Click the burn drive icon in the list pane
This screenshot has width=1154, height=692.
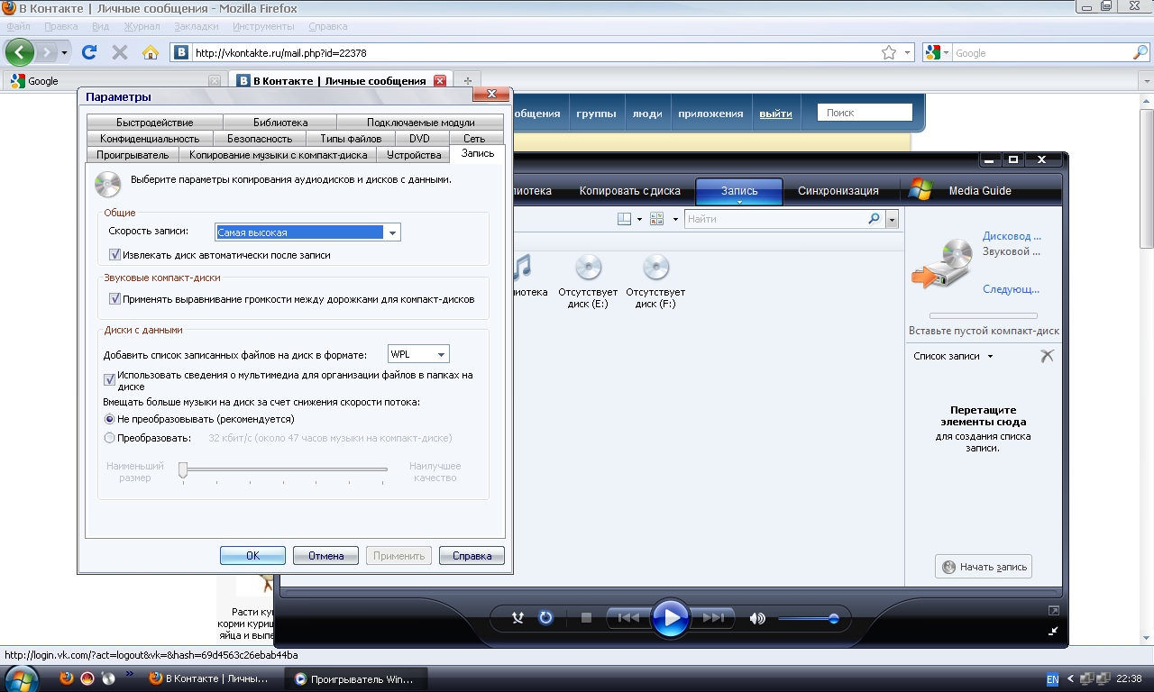[941, 266]
